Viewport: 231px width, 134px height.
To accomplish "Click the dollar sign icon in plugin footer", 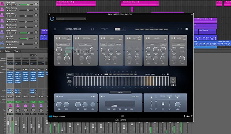I will click(184, 116).
